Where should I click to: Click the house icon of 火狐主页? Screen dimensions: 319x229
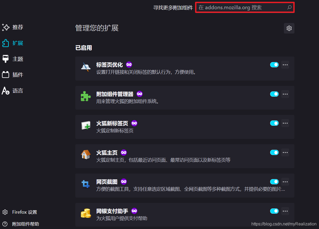pyautogui.click(x=86, y=155)
